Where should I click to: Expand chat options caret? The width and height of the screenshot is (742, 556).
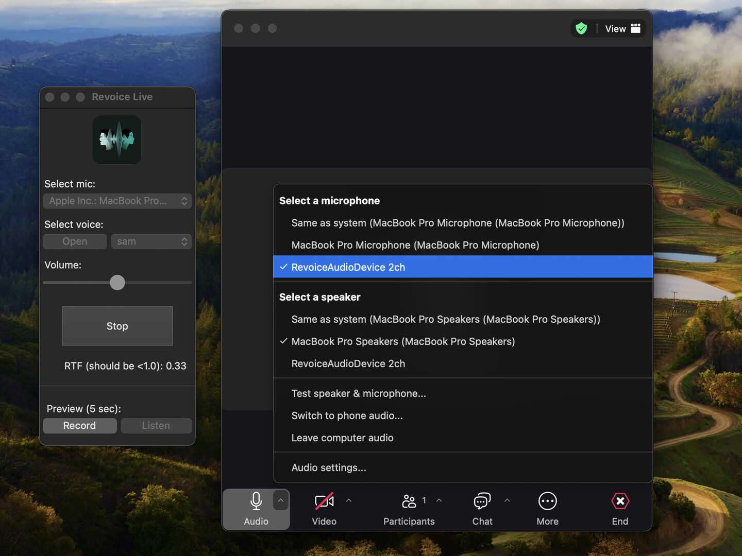[x=507, y=500]
